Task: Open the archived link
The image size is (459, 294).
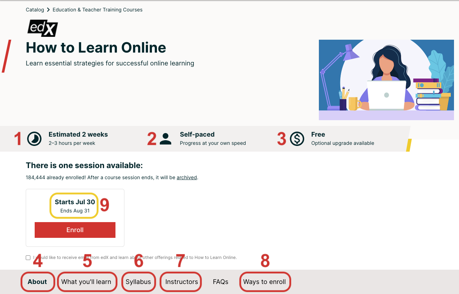Action: tap(187, 177)
